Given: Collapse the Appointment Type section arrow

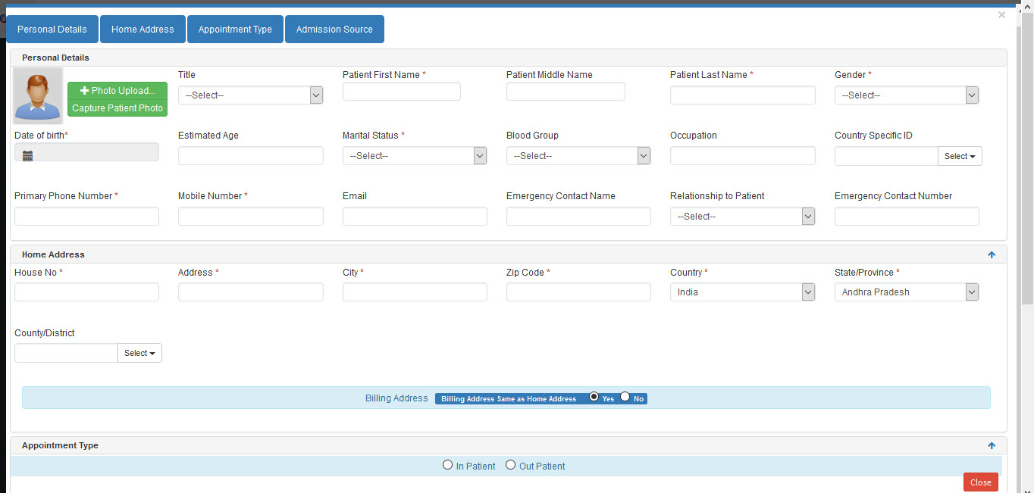Looking at the screenshot, I should [992, 446].
